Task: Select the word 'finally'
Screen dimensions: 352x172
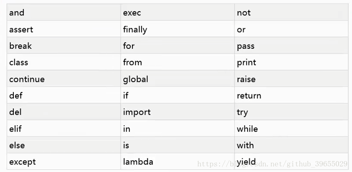Action: pyautogui.click(x=135, y=29)
